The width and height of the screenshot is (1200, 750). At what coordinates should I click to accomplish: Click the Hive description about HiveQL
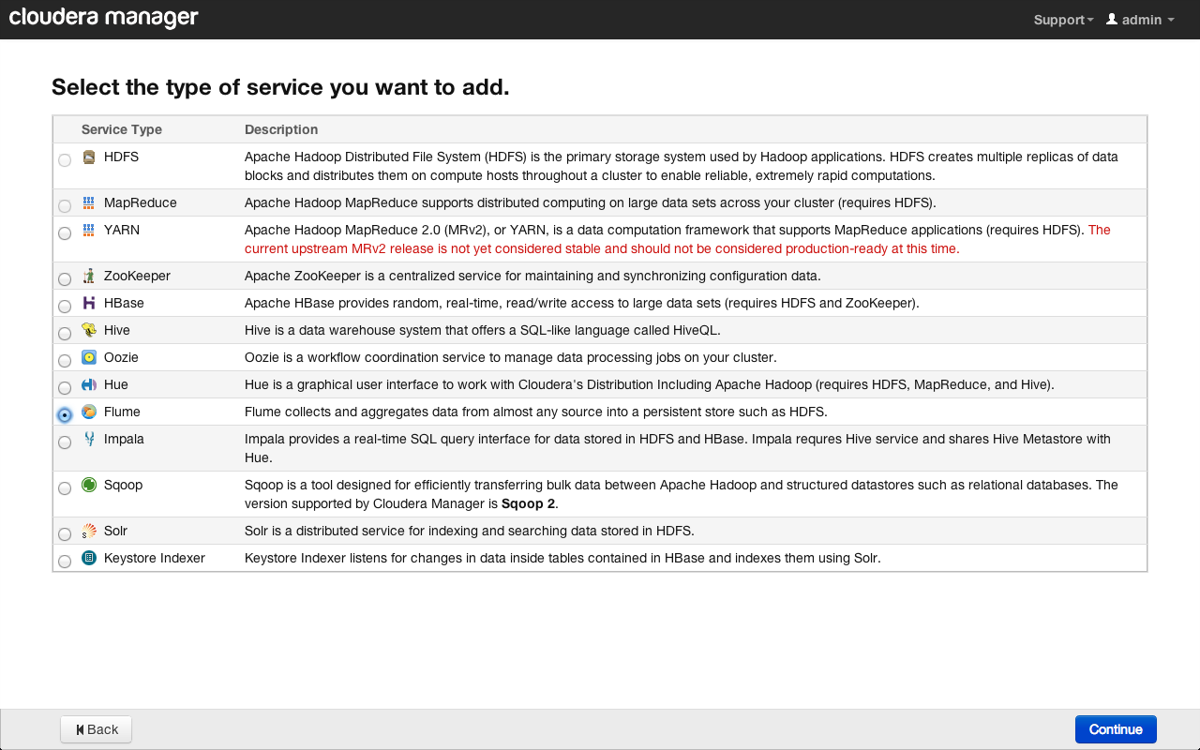point(483,330)
